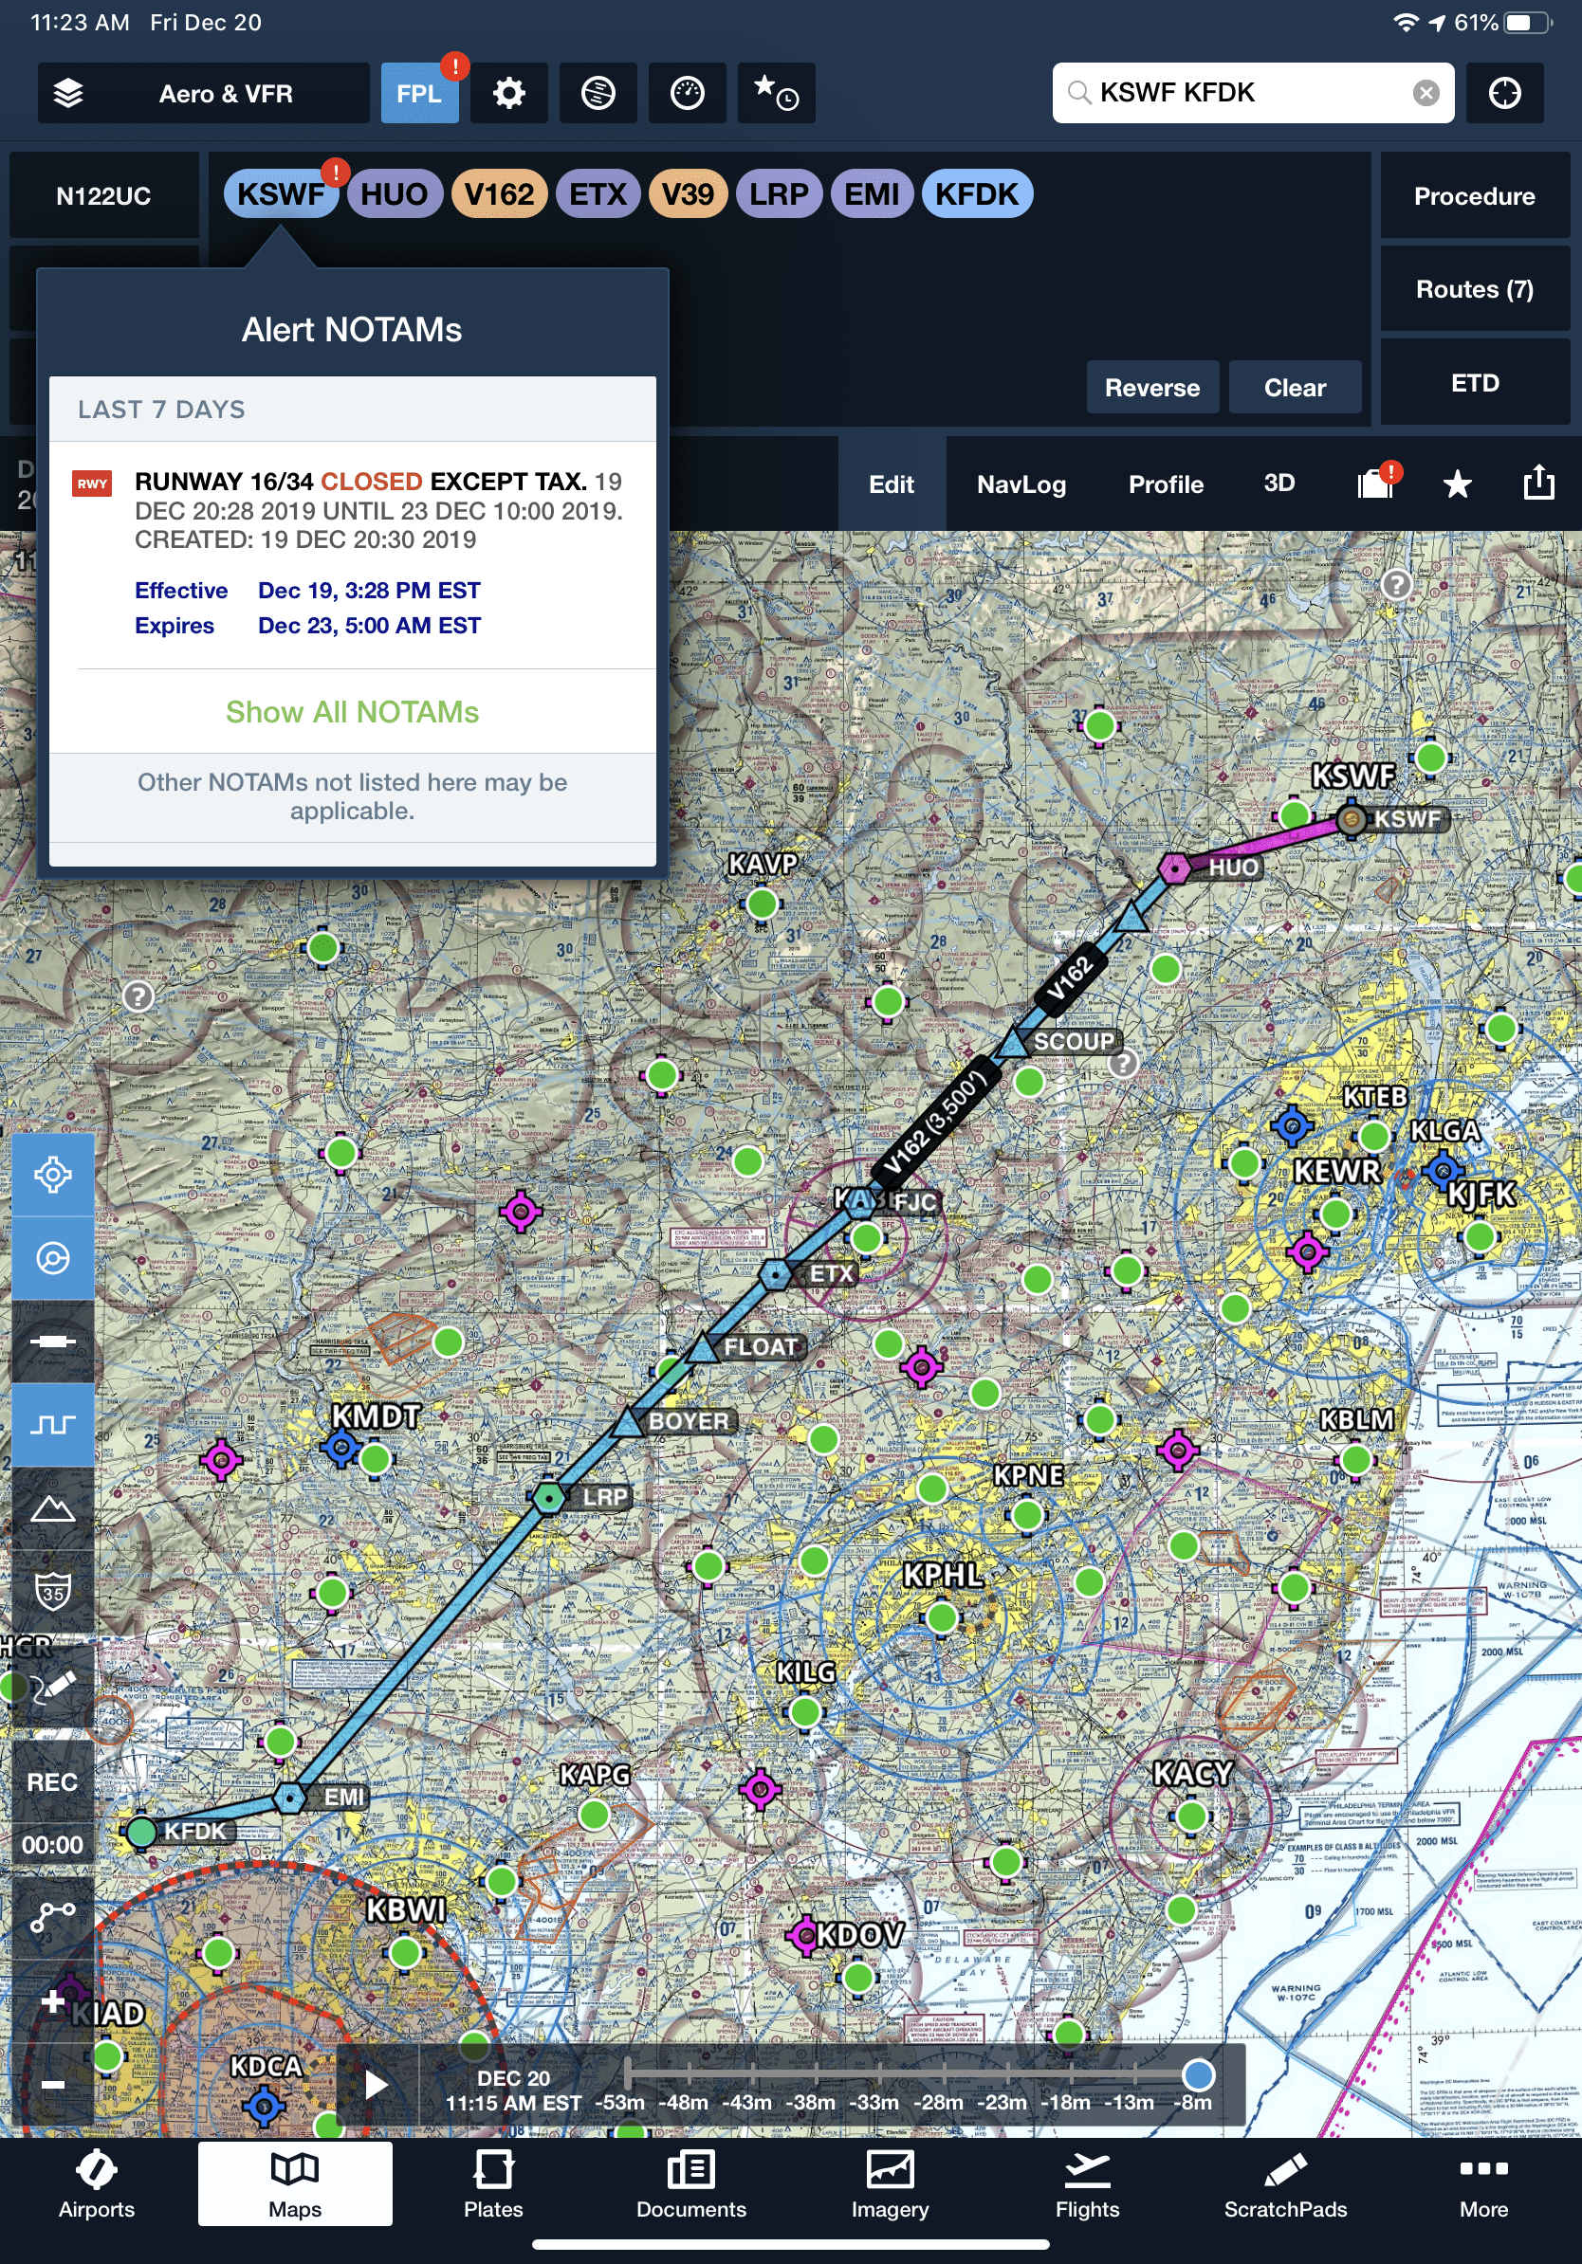Center map on current location

(x=1504, y=94)
